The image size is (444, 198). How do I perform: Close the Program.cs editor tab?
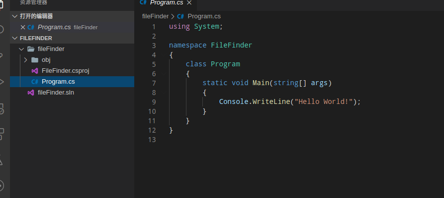pyautogui.click(x=189, y=3)
